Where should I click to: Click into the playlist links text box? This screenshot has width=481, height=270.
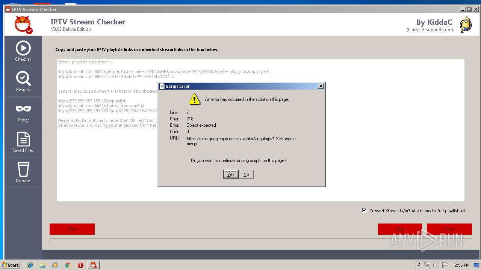261,130
